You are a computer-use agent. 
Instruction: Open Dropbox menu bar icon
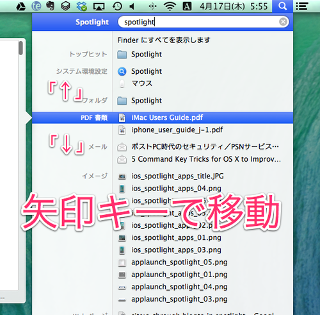click(x=82, y=6)
